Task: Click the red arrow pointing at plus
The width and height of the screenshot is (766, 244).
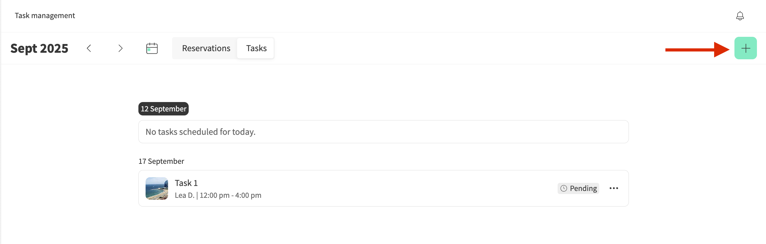Action: pos(697,50)
